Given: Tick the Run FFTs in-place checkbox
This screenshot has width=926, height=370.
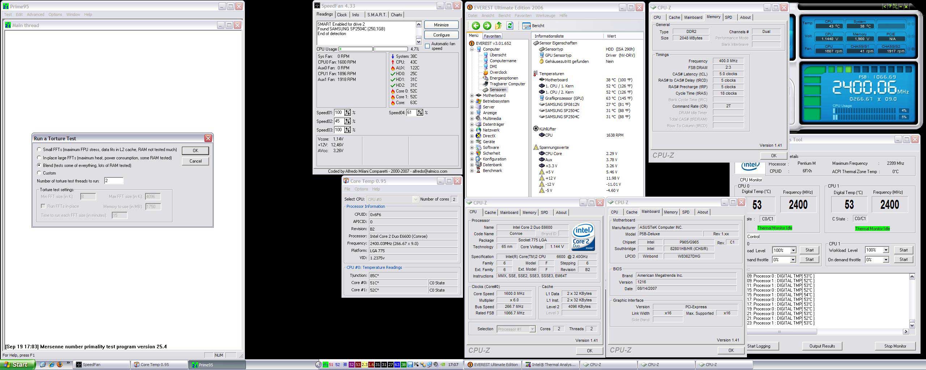Looking at the screenshot, I should 43,206.
